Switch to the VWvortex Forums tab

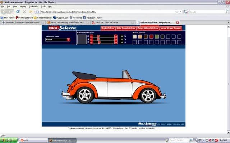[x=23, y=23]
